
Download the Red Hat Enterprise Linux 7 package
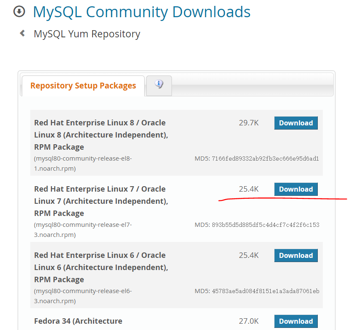tap(296, 189)
